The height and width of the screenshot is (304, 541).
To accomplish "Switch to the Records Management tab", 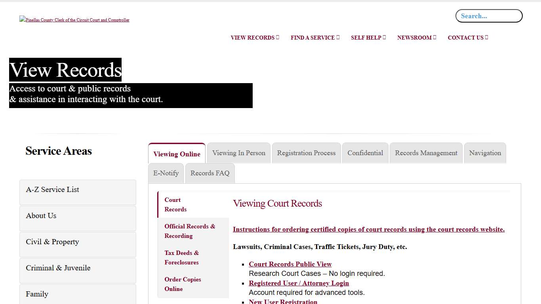I will 426,153.
